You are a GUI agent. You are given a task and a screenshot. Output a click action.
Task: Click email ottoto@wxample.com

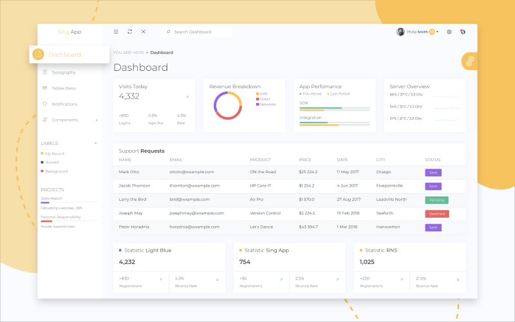pos(191,172)
